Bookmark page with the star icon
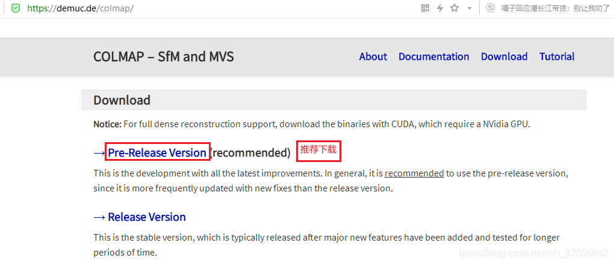Screen dimensions: 614x264 point(454,8)
